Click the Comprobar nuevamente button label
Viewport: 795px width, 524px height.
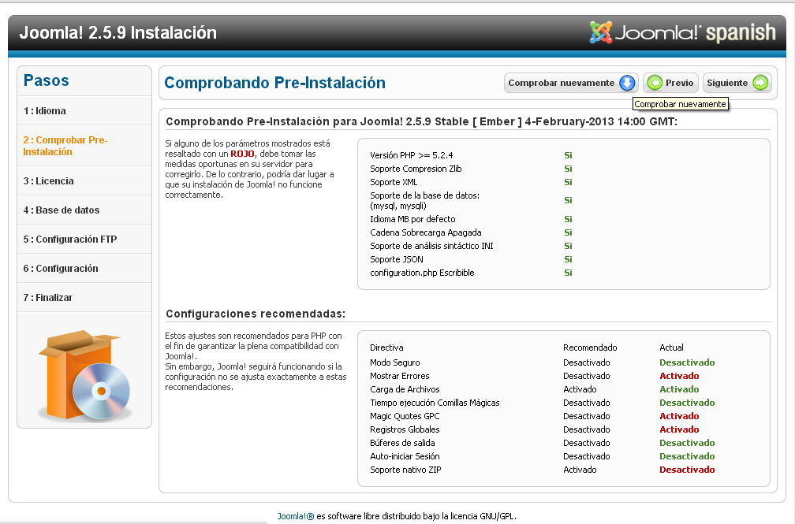(x=562, y=83)
